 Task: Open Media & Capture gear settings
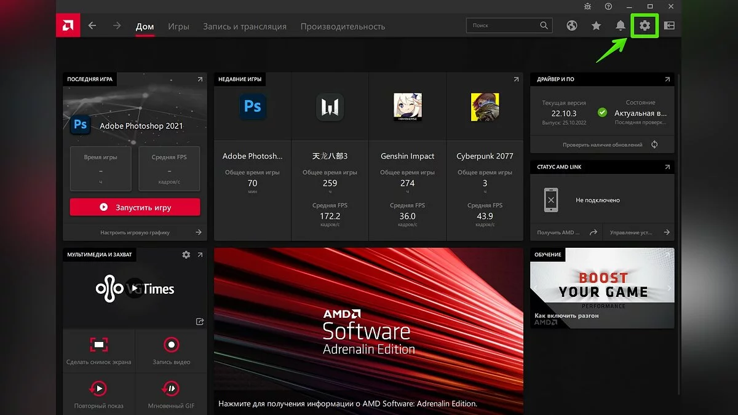point(186,255)
